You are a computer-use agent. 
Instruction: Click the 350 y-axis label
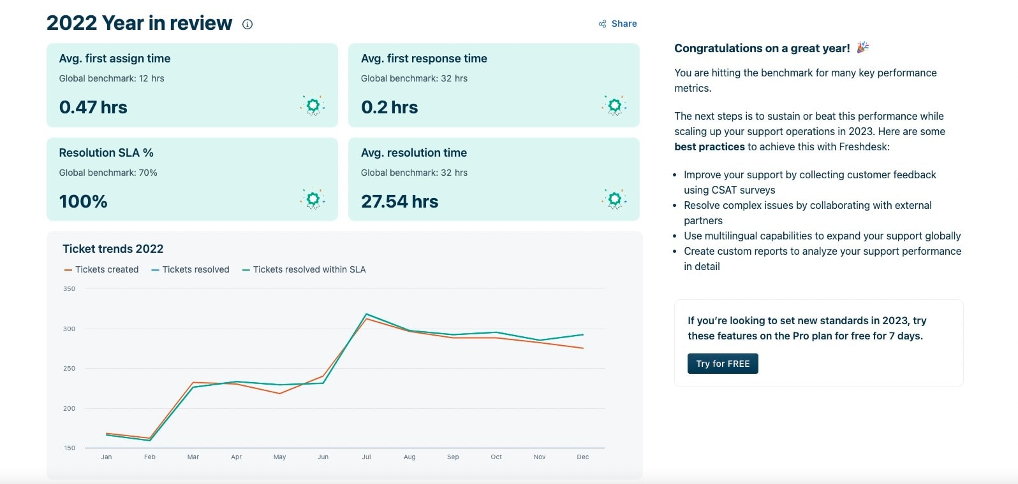69,288
